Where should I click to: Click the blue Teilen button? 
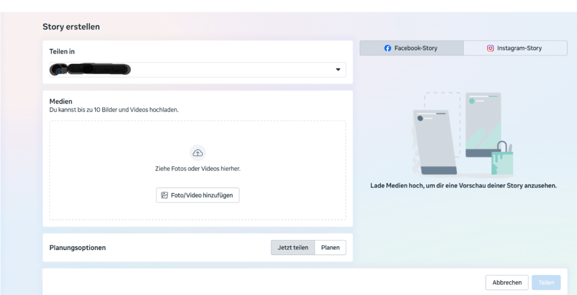pyautogui.click(x=546, y=283)
